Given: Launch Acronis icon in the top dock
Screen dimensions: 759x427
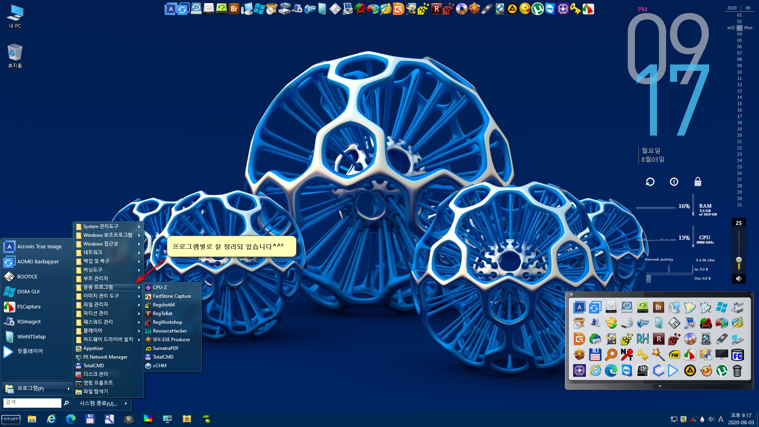Looking at the screenshot, I should pyautogui.click(x=171, y=9).
